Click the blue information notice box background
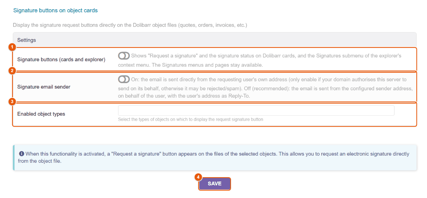This screenshot has width=427, height=198. tap(215, 158)
